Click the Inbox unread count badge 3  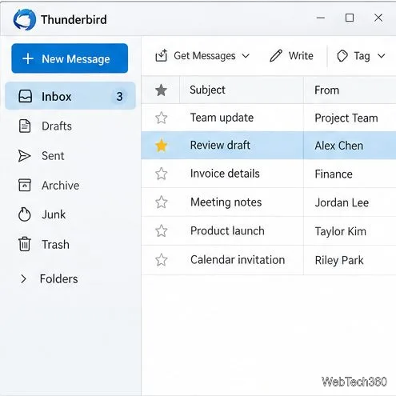(x=119, y=96)
